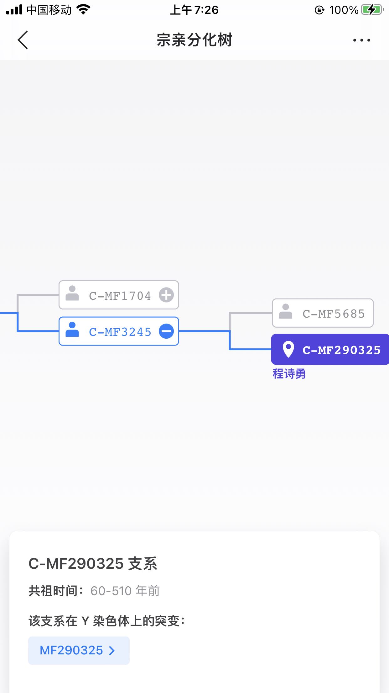This screenshot has width=389, height=693.
Task: Select the C-MF1704 node label
Action: [x=120, y=296]
